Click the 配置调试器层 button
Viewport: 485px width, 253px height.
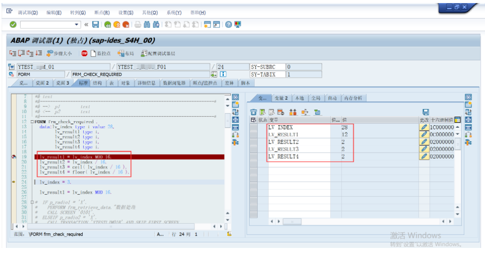[158, 54]
